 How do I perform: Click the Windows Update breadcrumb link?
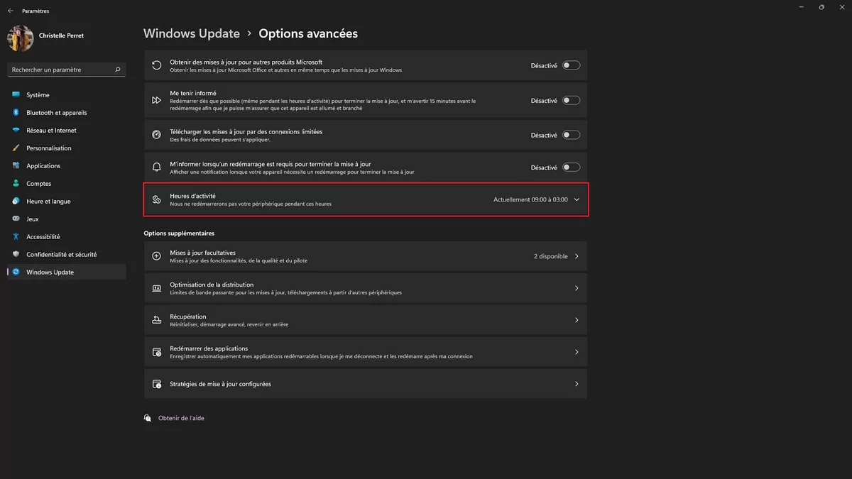[191, 33]
